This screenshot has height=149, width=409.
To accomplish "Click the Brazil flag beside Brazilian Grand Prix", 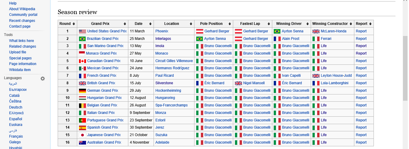I will click(82, 39).
